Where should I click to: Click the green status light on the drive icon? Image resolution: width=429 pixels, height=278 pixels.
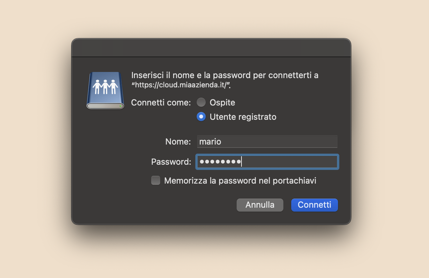pyautogui.click(x=120, y=106)
